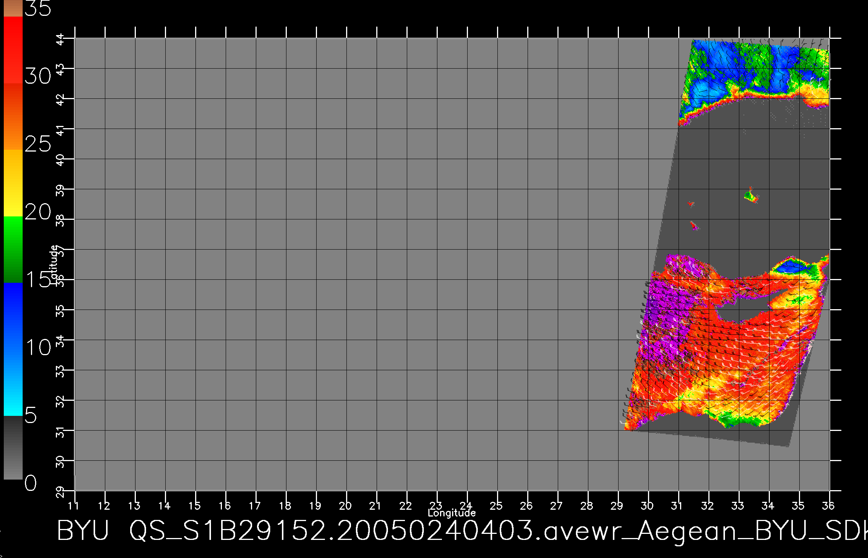
Task: Click longitude tick label 17
Action: click(x=255, y=506)
